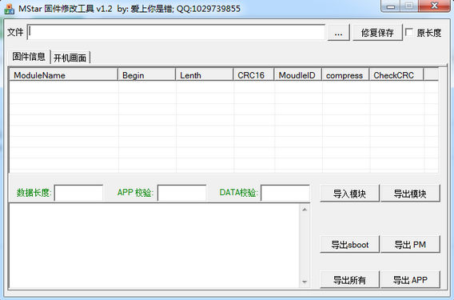Click the CheckCRC column header
Viewport: 454px width, 300px height.
click(x=396, y=75)
